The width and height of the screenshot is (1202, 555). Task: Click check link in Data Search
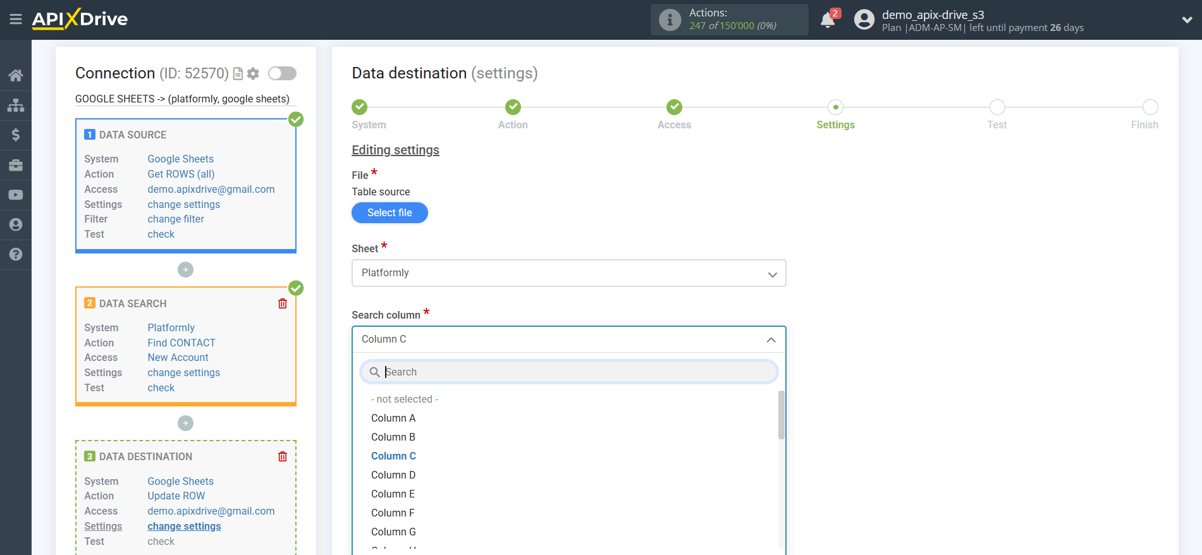tap(161, 387)
